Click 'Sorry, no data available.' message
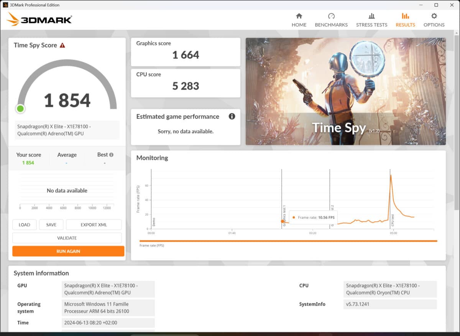The height and width of the screenshot is (336, 460). coord(186,131)
